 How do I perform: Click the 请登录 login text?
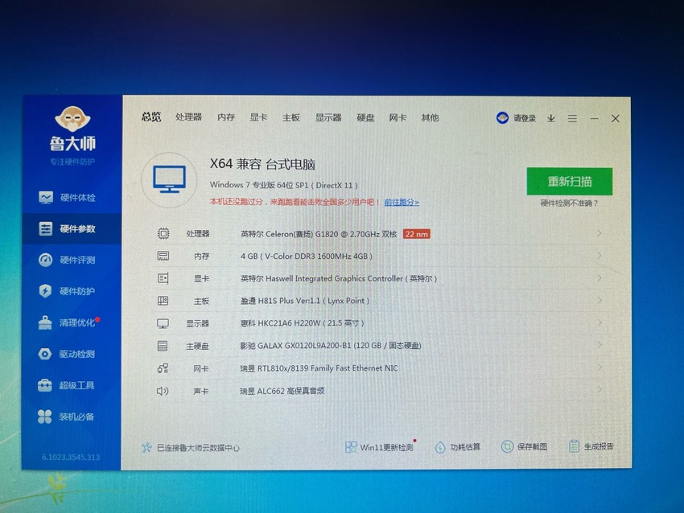525,118
